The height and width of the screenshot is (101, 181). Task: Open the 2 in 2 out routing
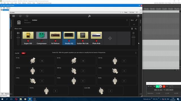coord(132,12)
